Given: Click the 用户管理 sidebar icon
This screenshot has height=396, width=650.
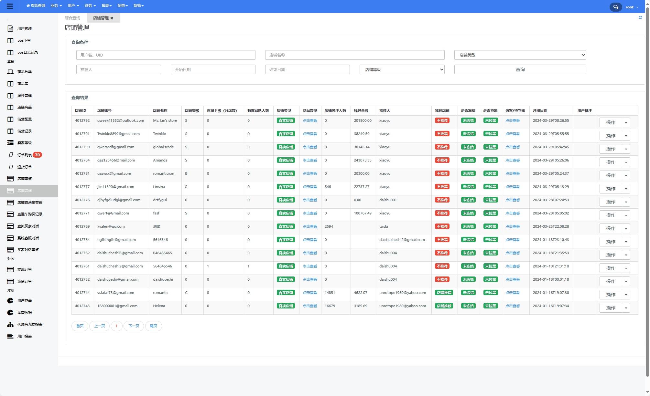Looking at the screenshot, I should 10,29.
